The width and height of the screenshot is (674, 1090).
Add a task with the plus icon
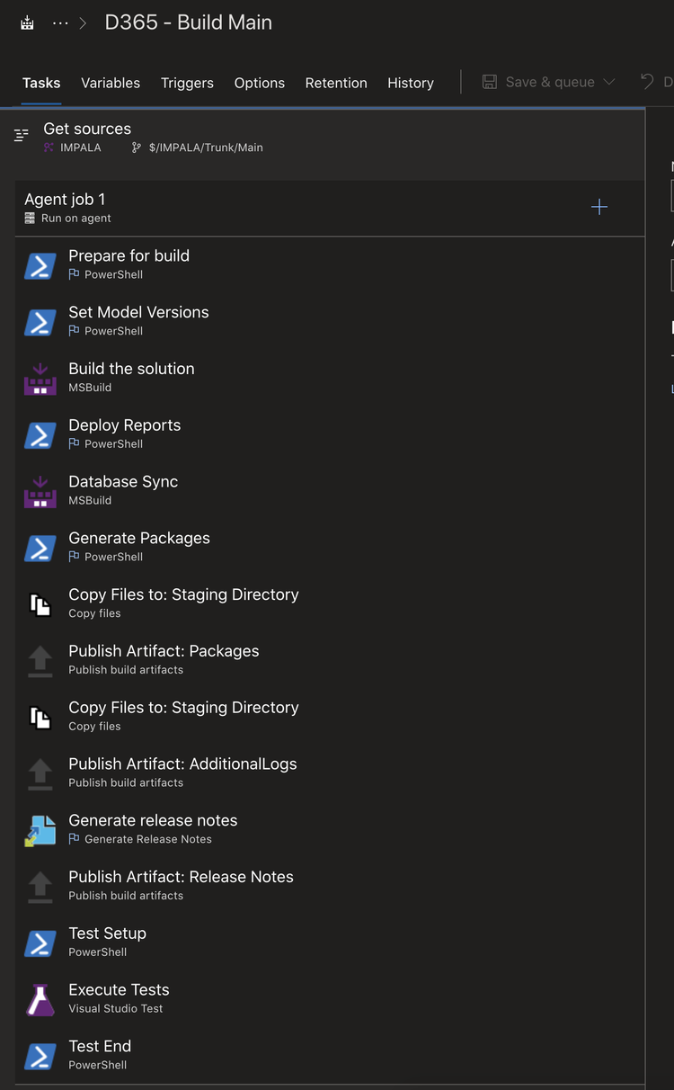tap(599, 208)
